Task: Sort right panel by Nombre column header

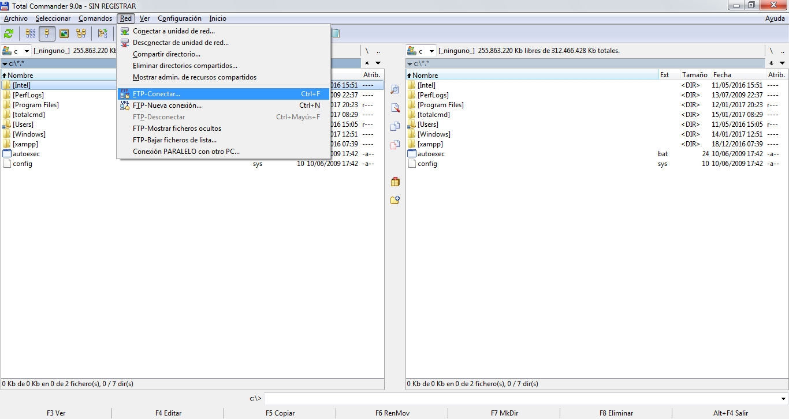Action: tap(533, 75)
